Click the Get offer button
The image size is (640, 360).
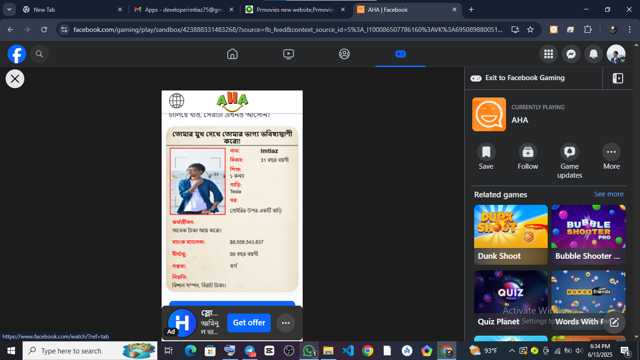(x=249, y=323)
